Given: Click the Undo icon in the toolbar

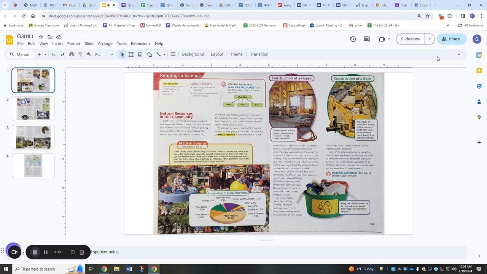Looking at the screenshot, I should [54, 54].
